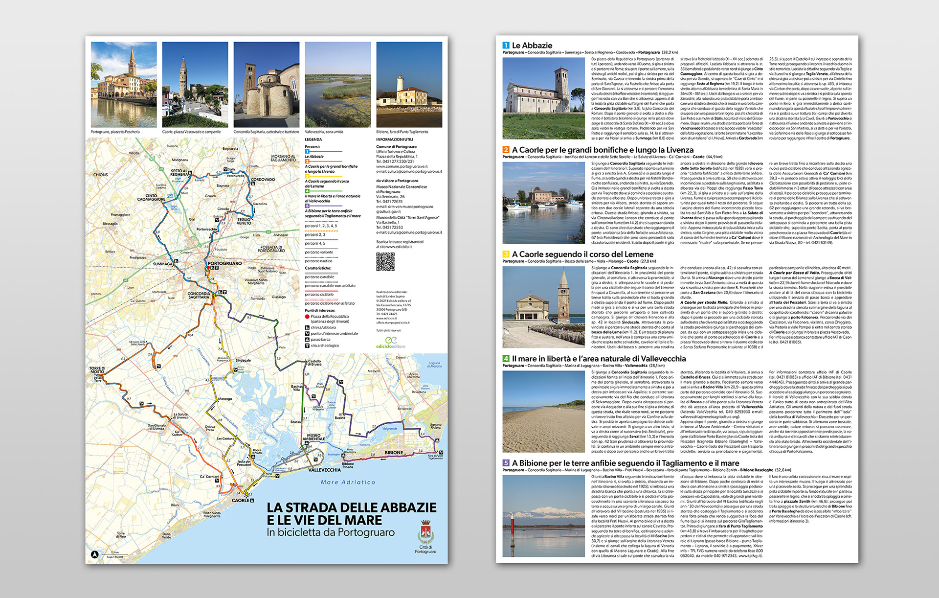Click the yellow route 3 badge in legend

click(x=307, y=176)
